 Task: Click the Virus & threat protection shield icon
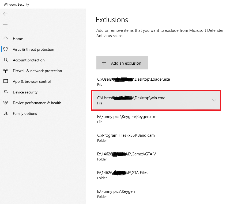6,49
